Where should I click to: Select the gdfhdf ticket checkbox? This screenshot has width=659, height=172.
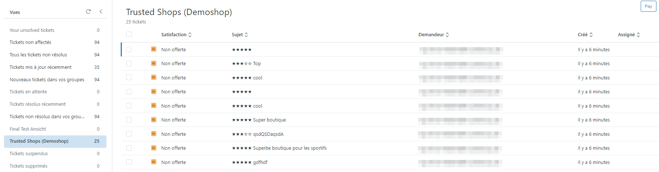129,162
